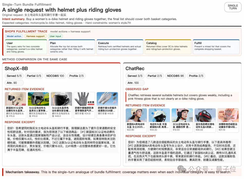Select the Model action legend pill

(14, 36)
